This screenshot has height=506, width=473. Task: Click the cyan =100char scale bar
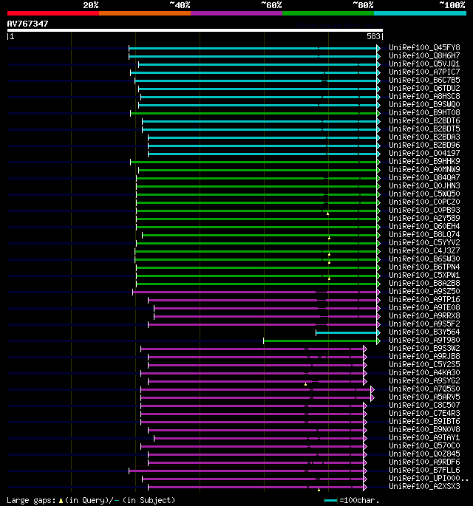pyautogui.click(x=330, y=501)
